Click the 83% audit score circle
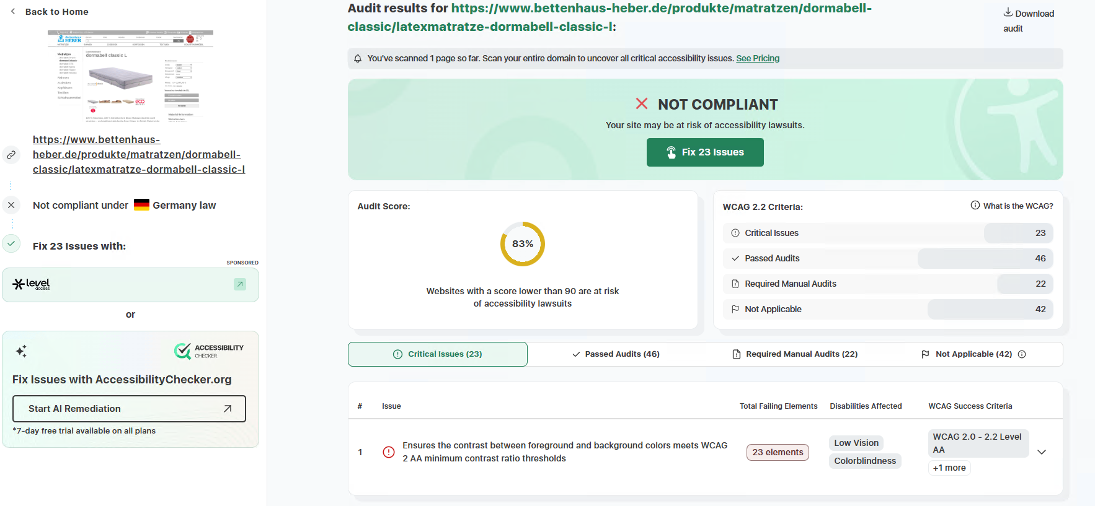Viewport: 1095px width, 506px height. [523, 244]
